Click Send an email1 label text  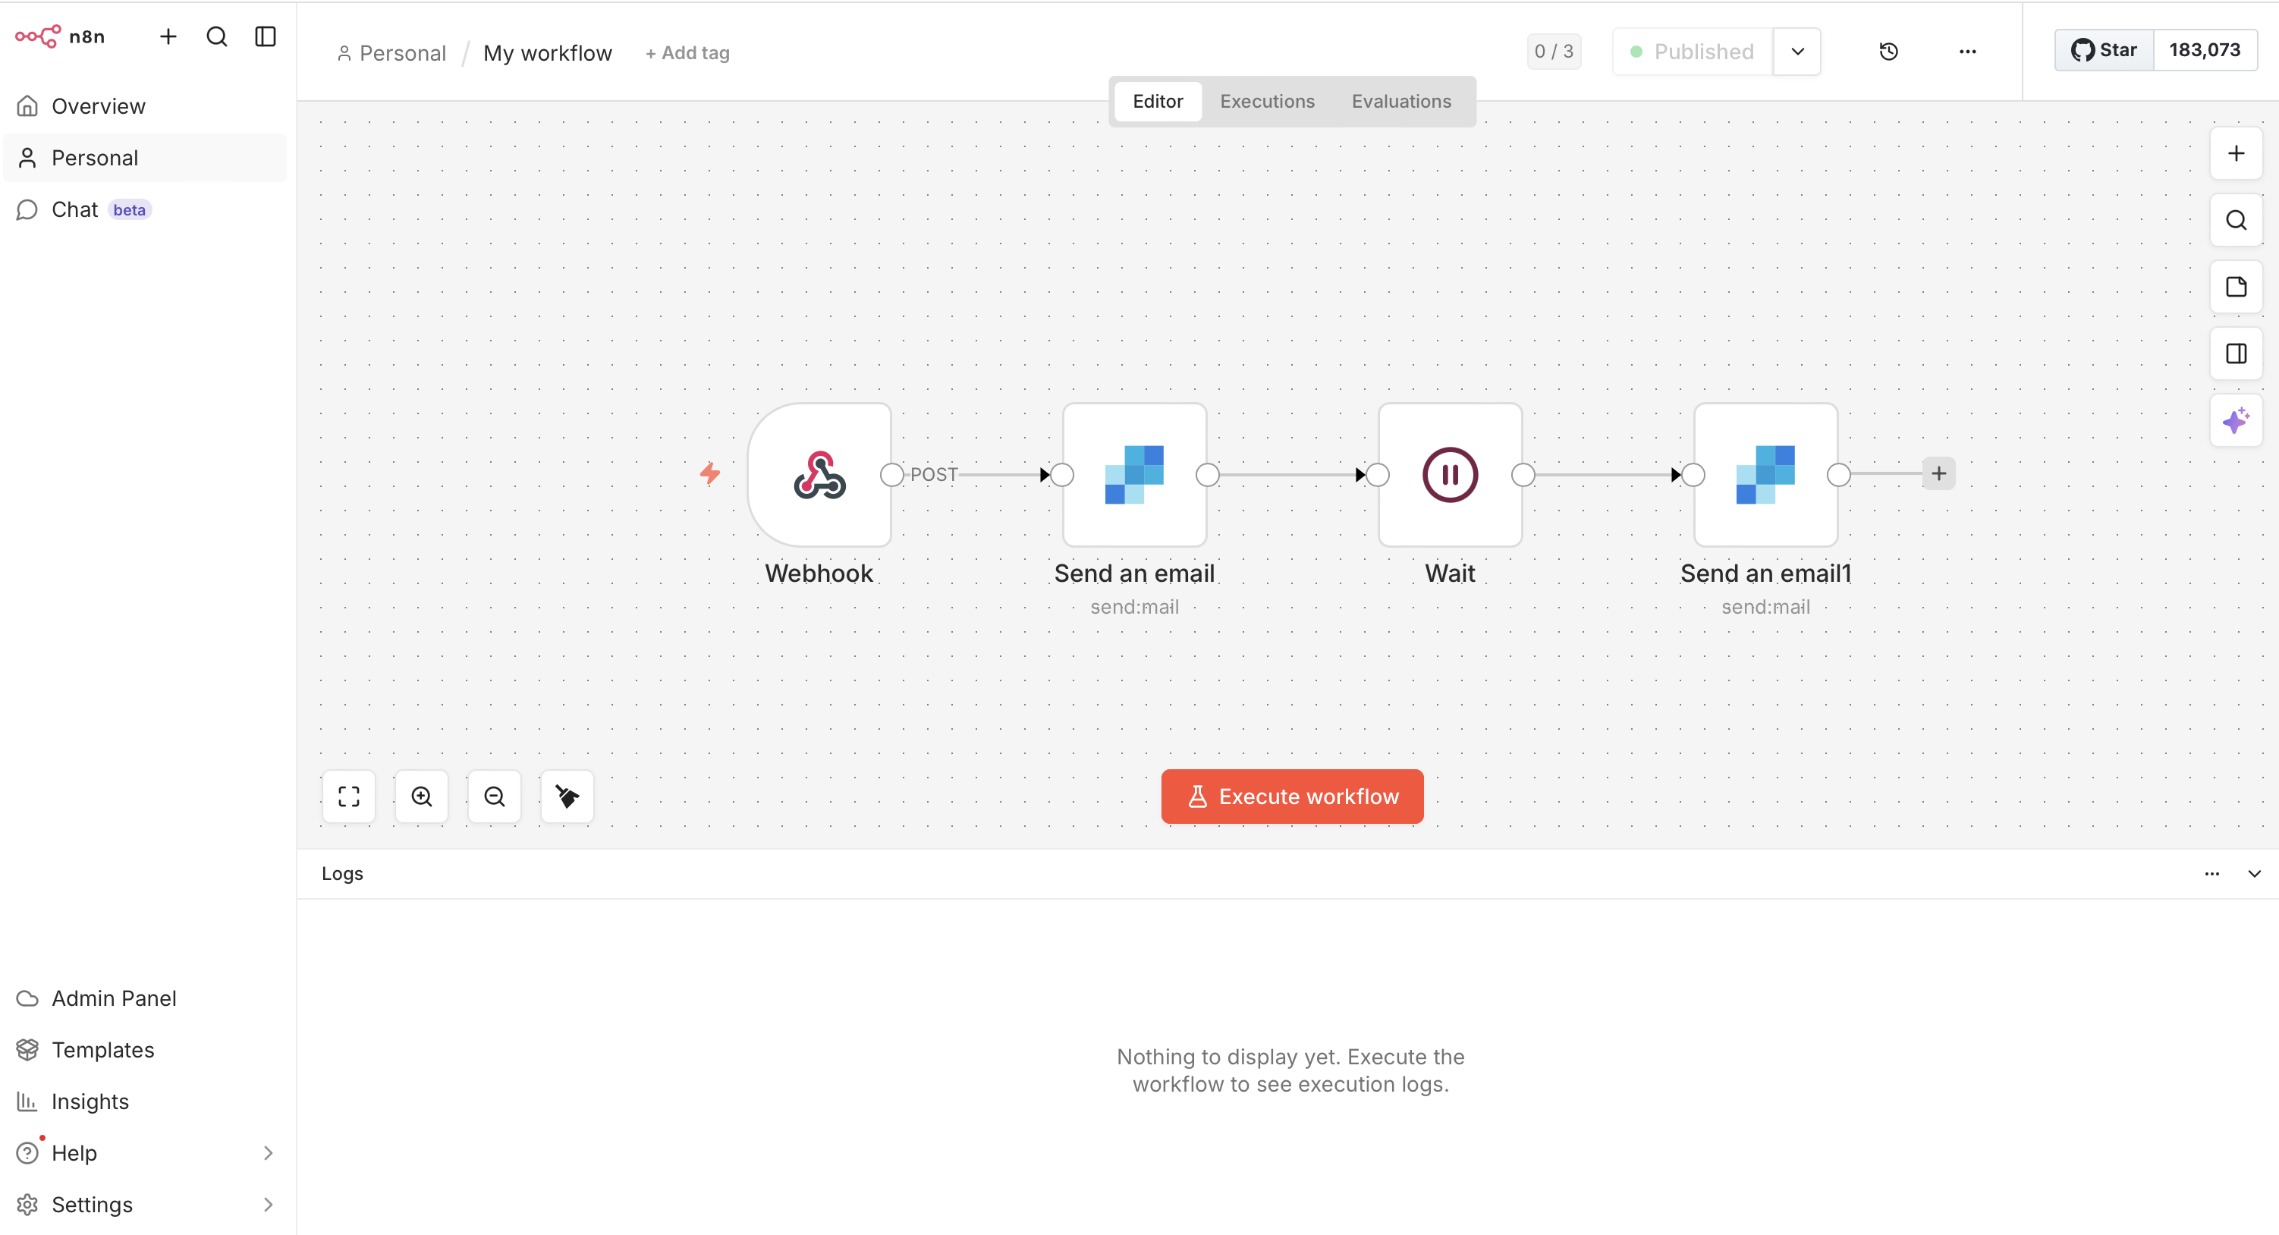[1766, 574]
